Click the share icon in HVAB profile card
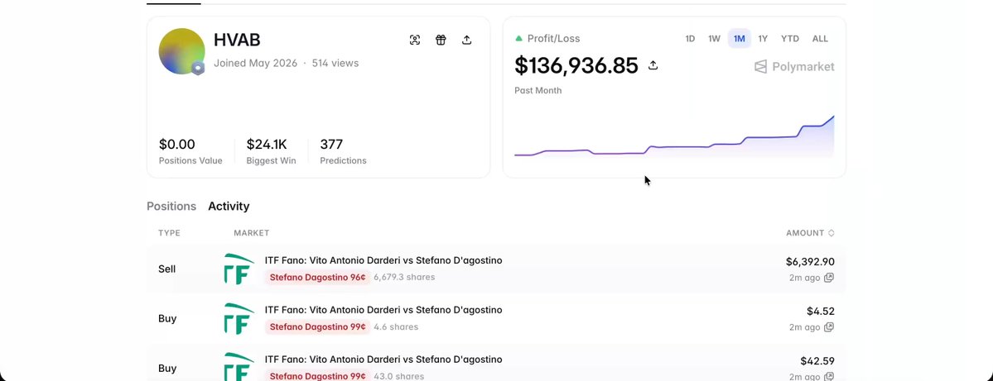This screenshot has width=993, height=381. (x=467, y=40)
